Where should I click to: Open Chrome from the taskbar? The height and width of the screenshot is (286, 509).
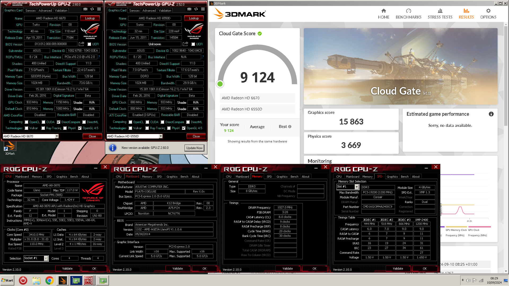[49, 280]
